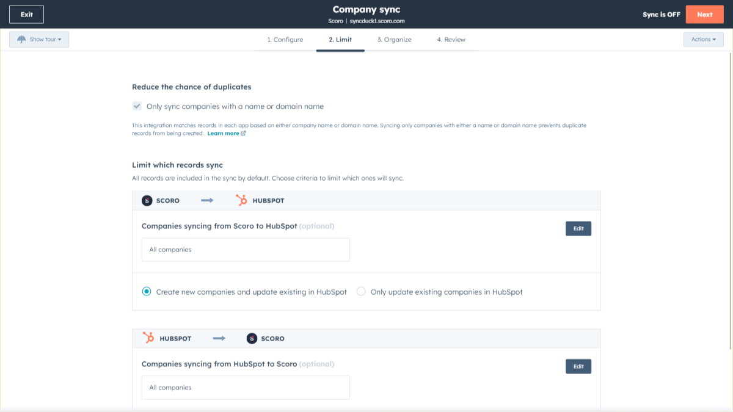
Task: Click Companies syncing from Scoro to HubSpot label
Action: click(x=219, y=226)
